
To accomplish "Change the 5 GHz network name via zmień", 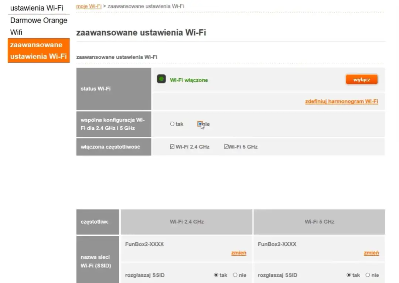I will [x=371, y=253].
